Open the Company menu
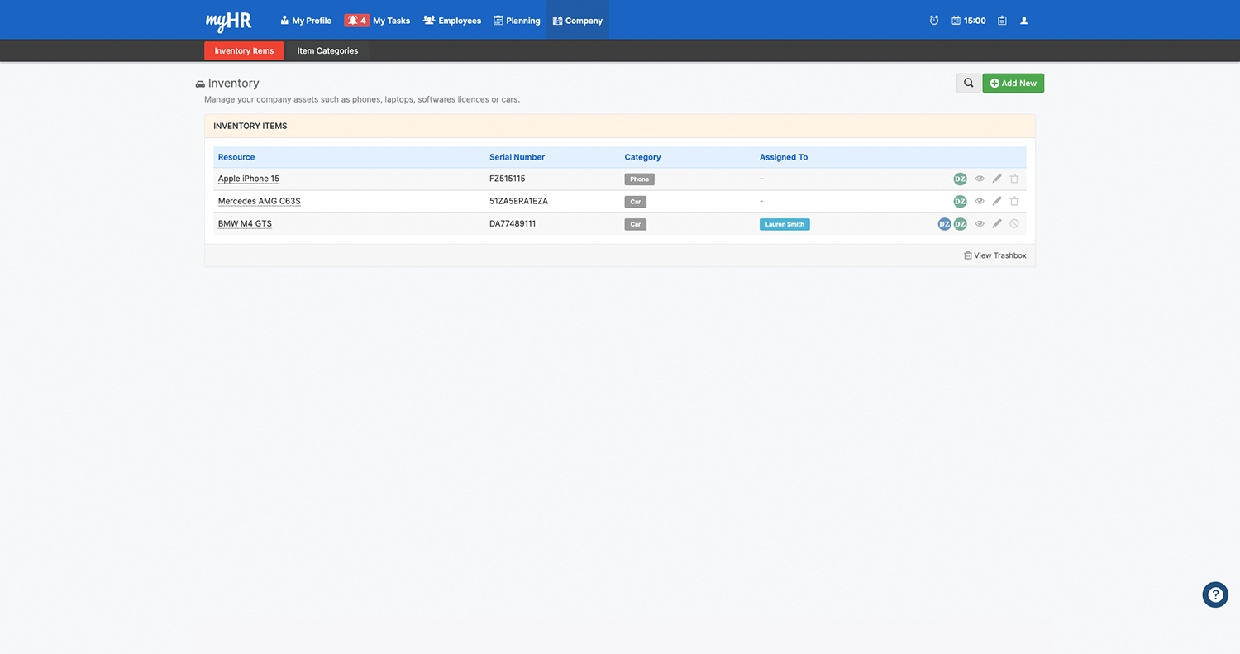 tap(578, 21)
